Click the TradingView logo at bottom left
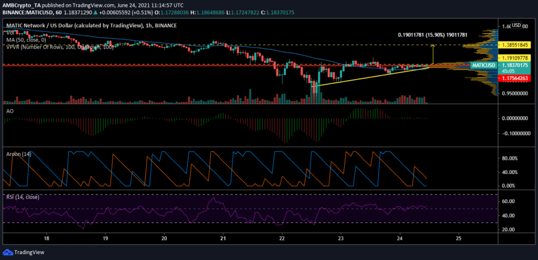538x260 pixels. (x=24, y=253)
